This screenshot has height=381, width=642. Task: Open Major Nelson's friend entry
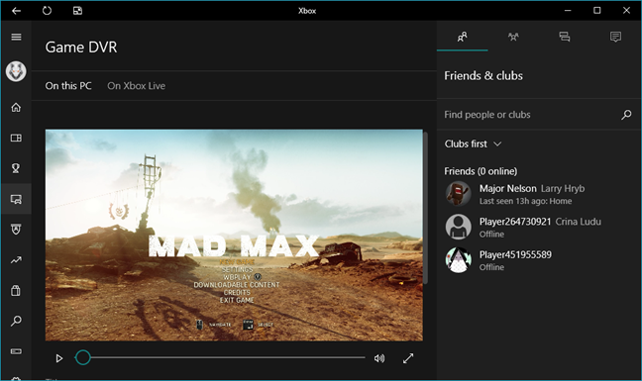[x=539, y=194]
